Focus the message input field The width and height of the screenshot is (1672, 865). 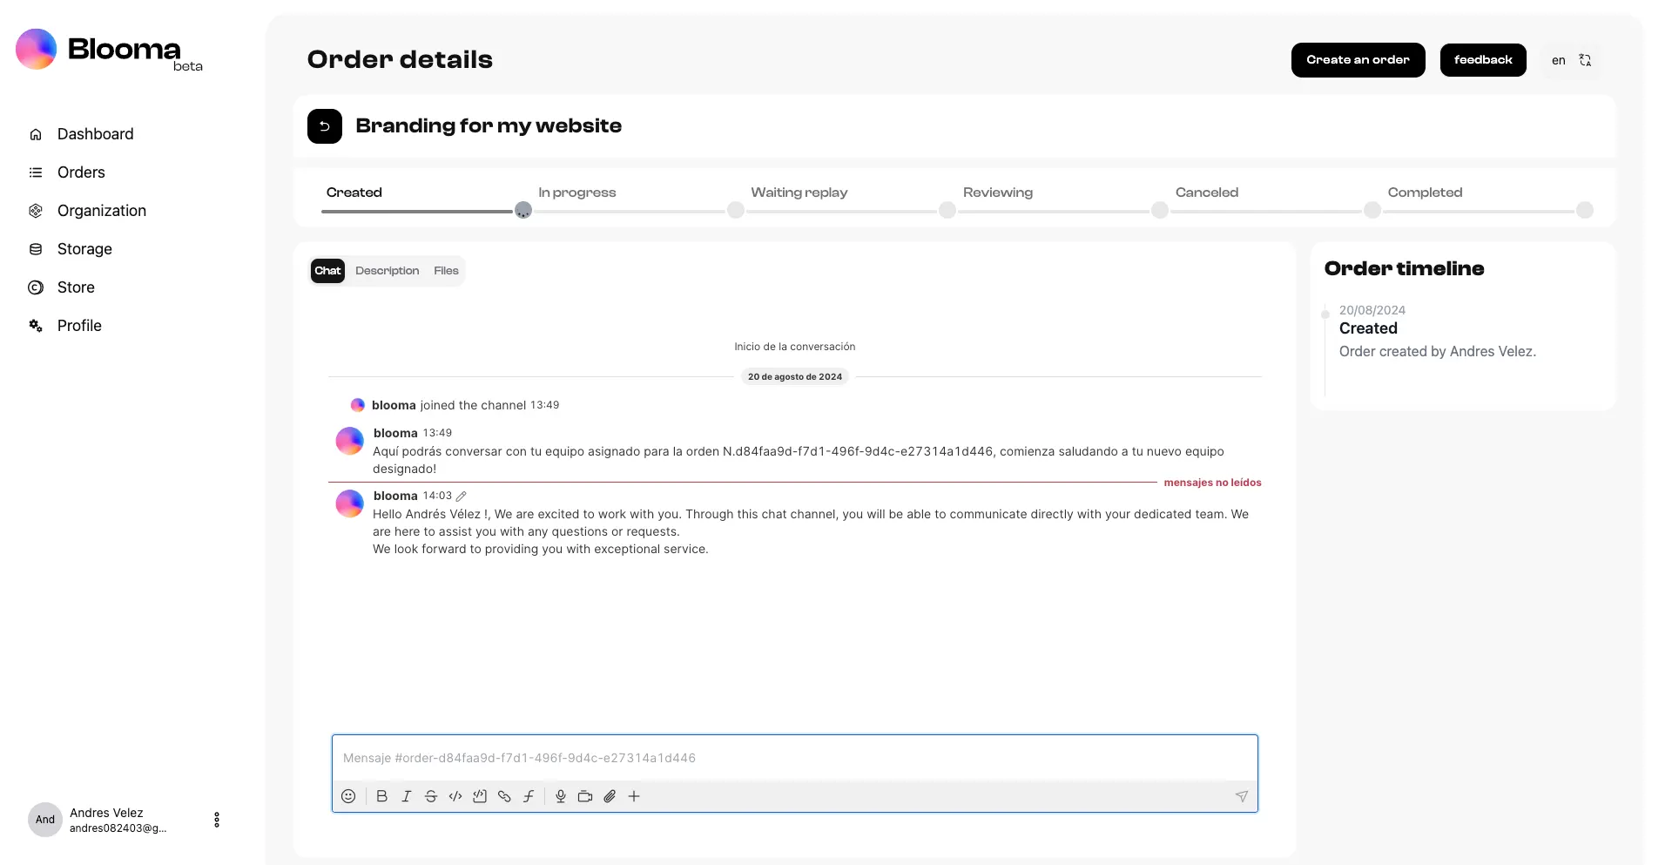coord(794,758)
